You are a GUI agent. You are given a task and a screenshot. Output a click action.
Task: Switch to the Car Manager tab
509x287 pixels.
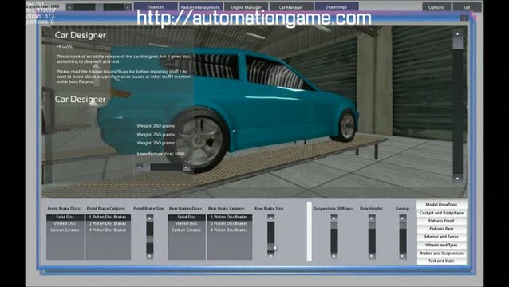[291, 7]
